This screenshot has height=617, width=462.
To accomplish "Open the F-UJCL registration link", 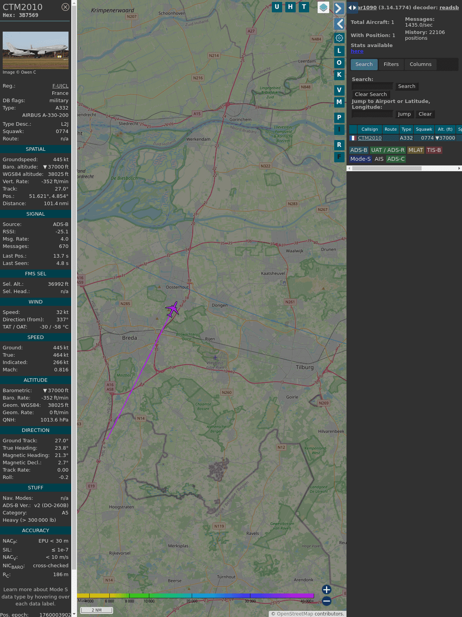I will [60, 86].
